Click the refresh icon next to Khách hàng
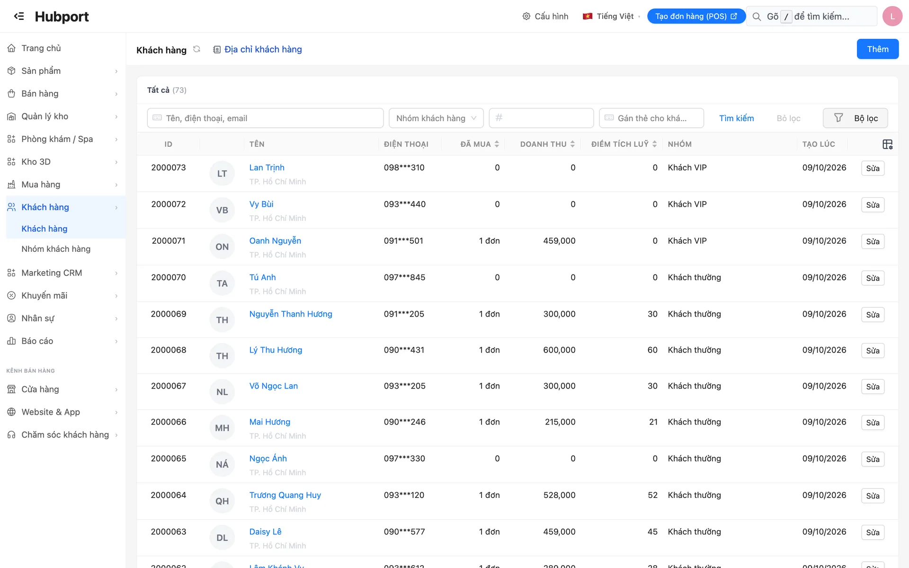Screen dimensions: 909x568 coord(196,49)
